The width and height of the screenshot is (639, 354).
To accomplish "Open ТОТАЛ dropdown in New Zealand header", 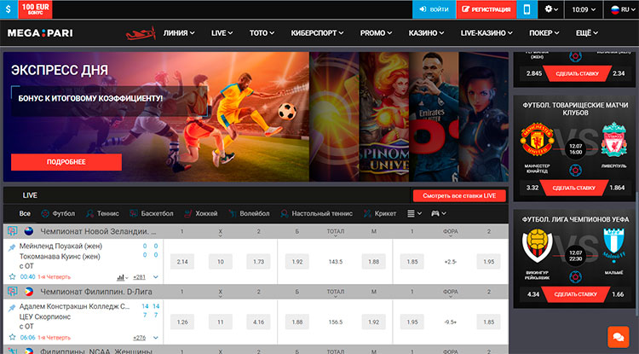I will [x=336, y=233].
